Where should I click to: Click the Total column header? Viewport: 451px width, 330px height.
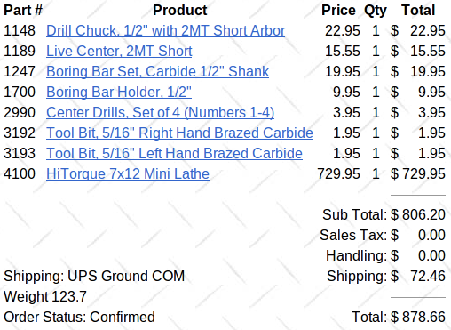(x=418, y=11)
